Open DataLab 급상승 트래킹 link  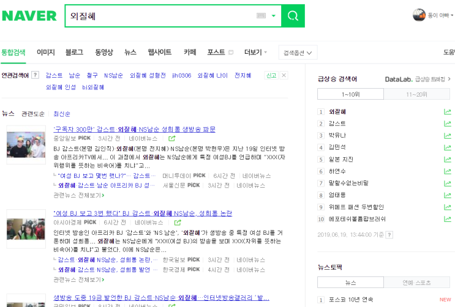(x=418, y=79)
